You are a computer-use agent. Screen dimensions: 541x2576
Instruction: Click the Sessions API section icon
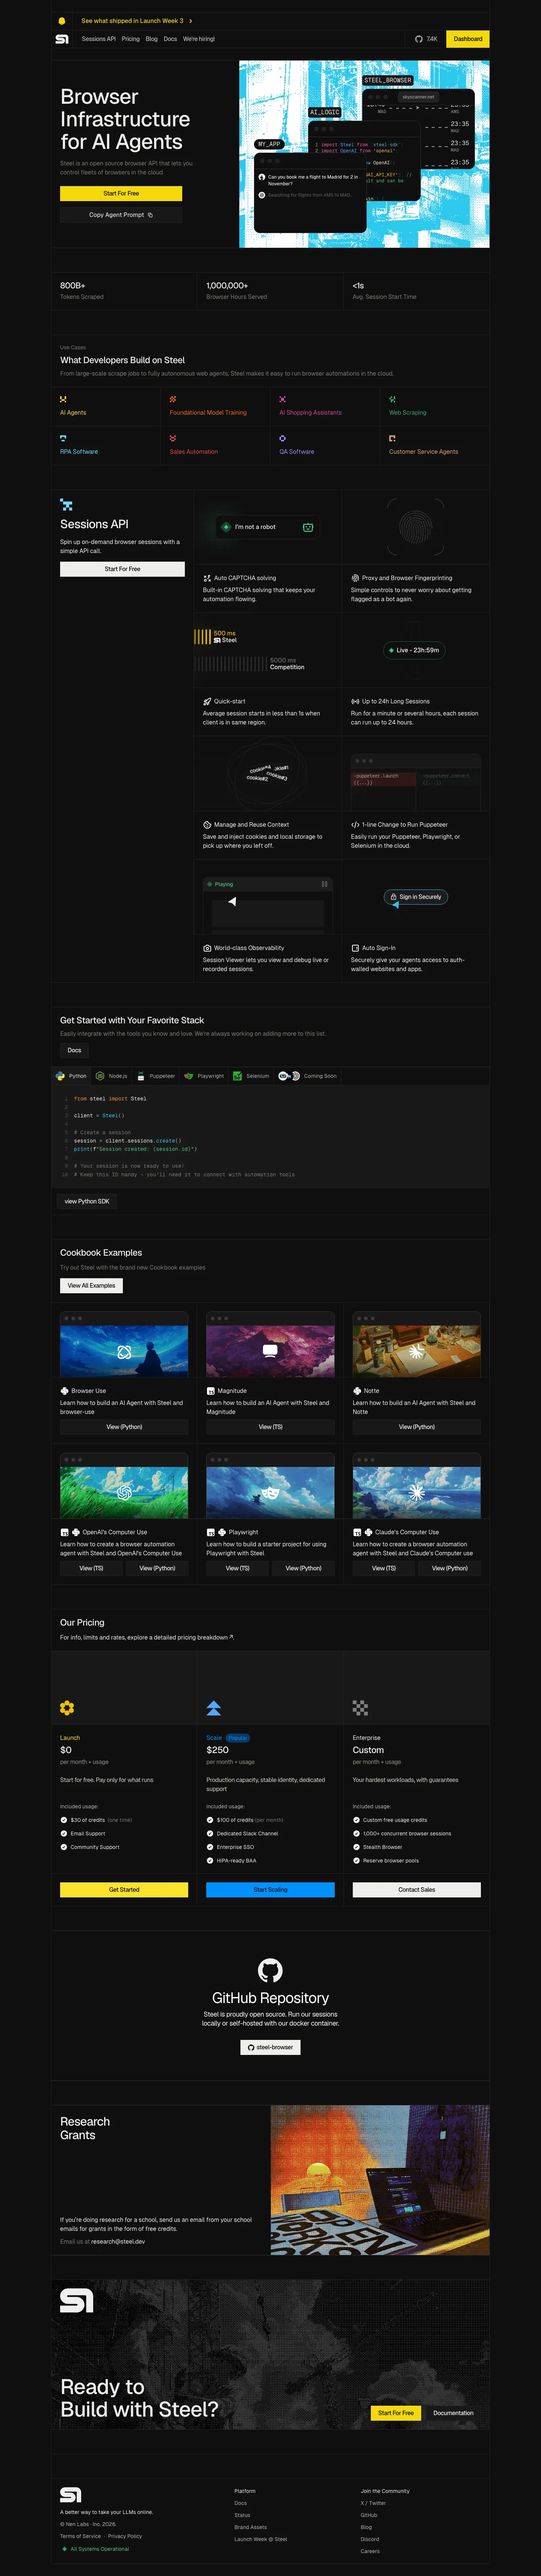[66, 505]
